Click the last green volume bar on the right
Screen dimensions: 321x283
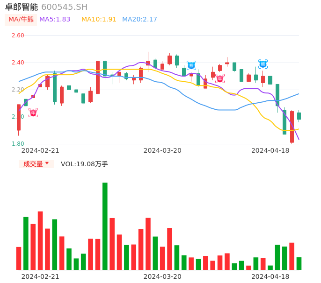point(299,263)
